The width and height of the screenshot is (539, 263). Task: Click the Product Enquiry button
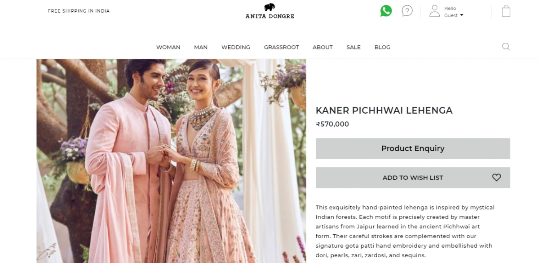pyautogui.click(x=413, y=148)
